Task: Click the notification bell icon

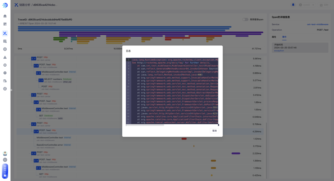Action: click(293, 5)
